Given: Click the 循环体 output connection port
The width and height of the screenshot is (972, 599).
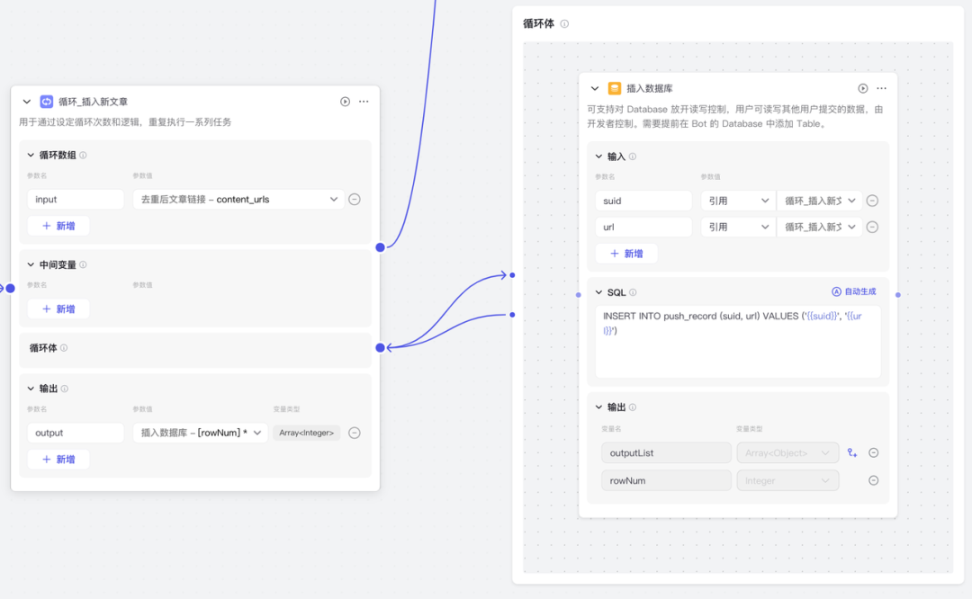Looking at the screenshot, I should [x=381, y=347].
